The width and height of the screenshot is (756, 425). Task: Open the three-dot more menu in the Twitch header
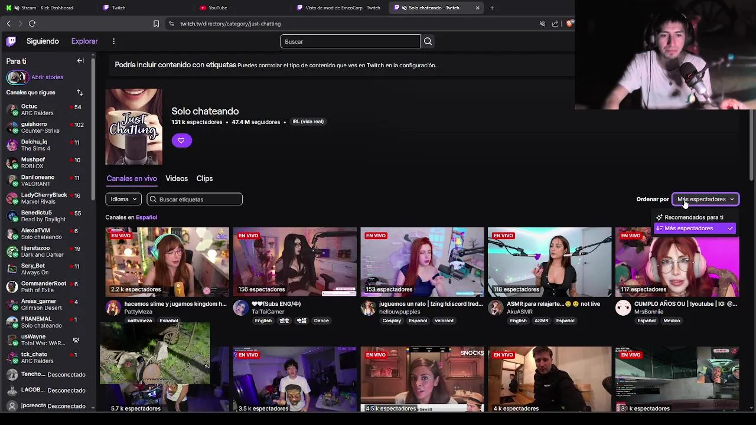[x=113, y=41]
